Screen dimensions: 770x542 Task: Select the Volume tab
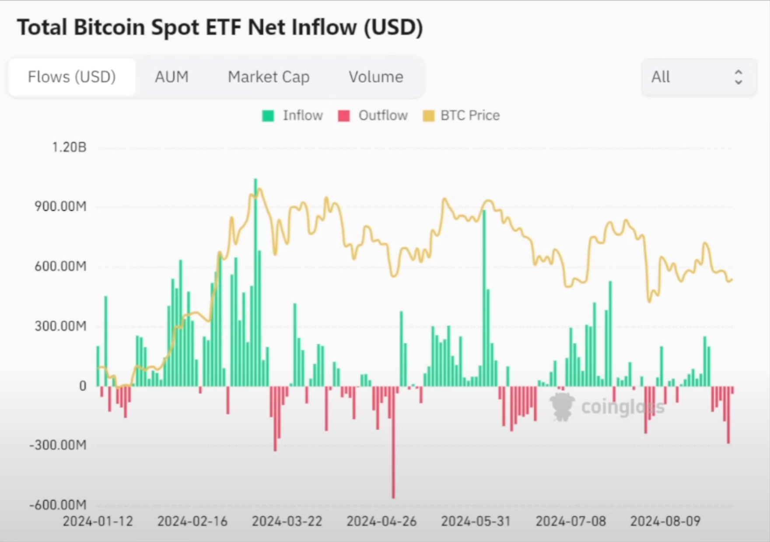(376, 77)
